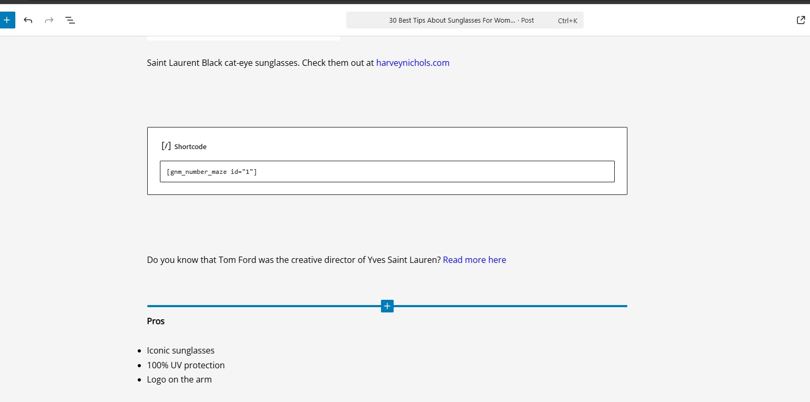Open the block inserter plus button

click(6, 20)
